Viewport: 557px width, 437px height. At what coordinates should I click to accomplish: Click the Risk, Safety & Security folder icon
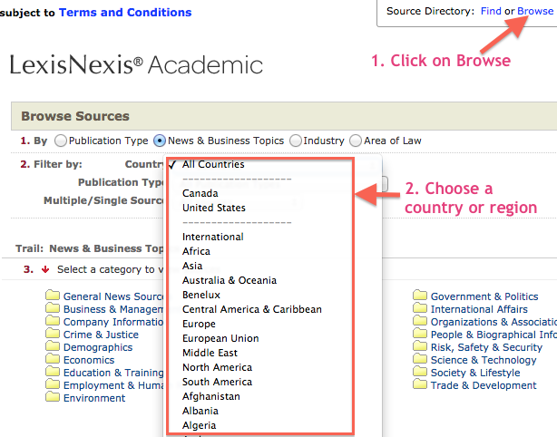click(x=420, y=346)
